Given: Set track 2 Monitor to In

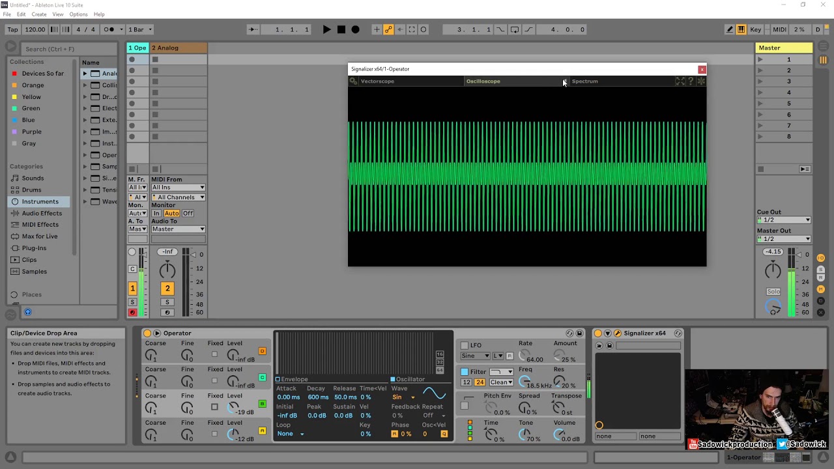Looking at the screenshot, I should pos(156,214).
